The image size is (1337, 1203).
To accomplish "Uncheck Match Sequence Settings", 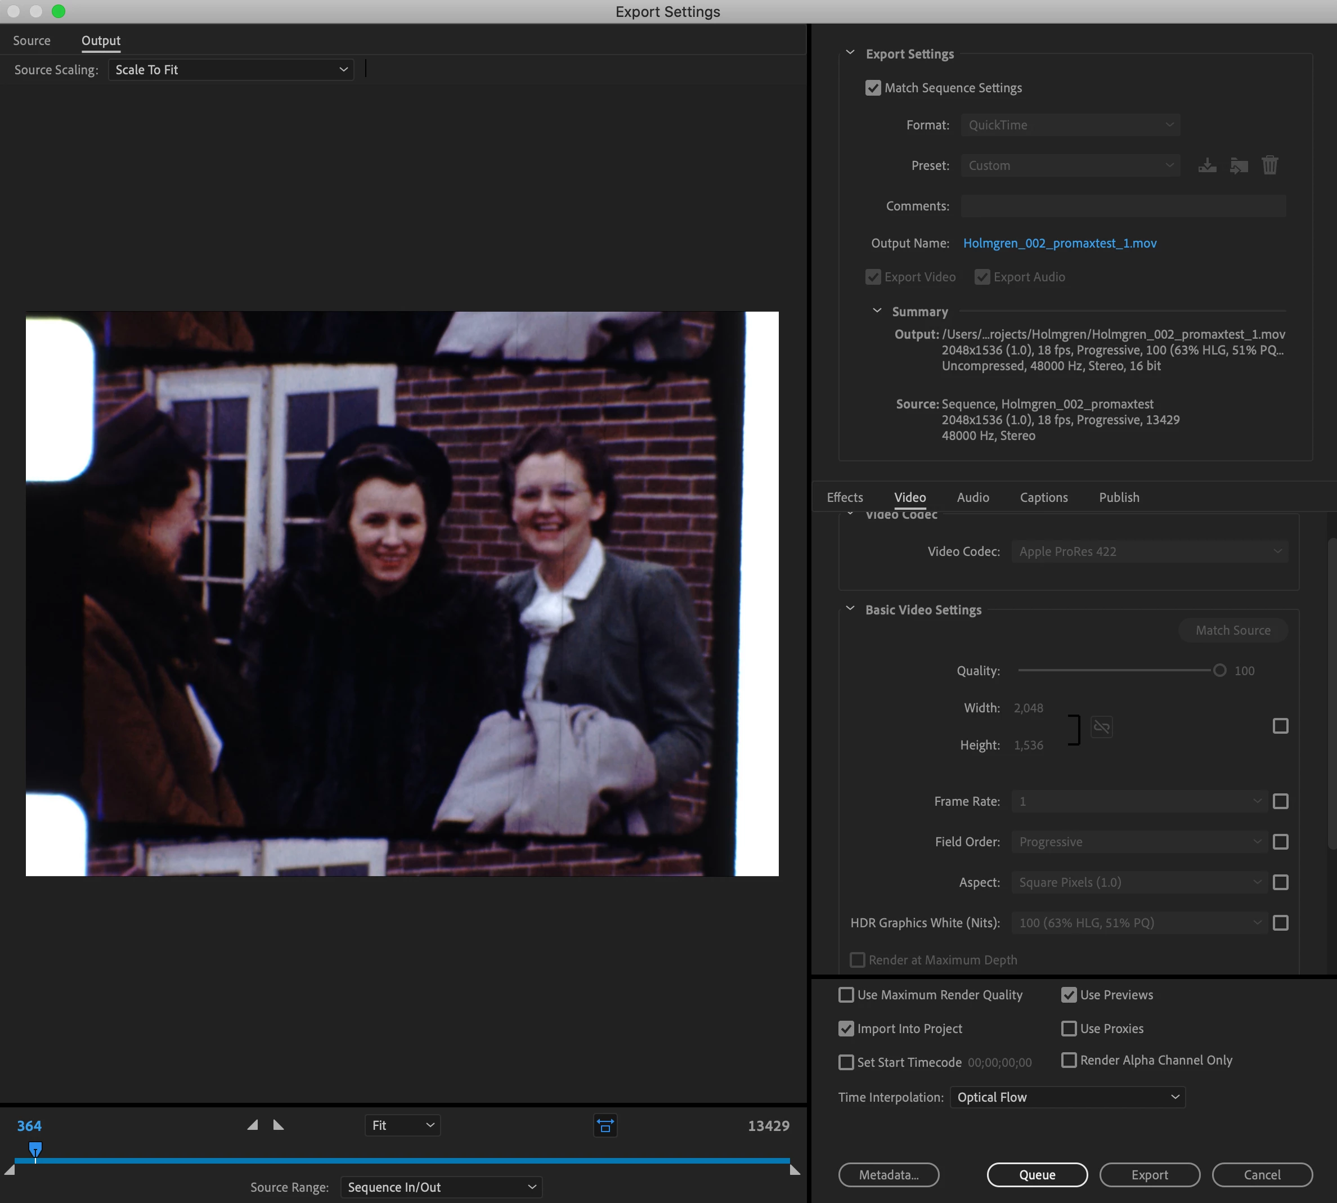I will pyautogui.click(x=873, y=88).
